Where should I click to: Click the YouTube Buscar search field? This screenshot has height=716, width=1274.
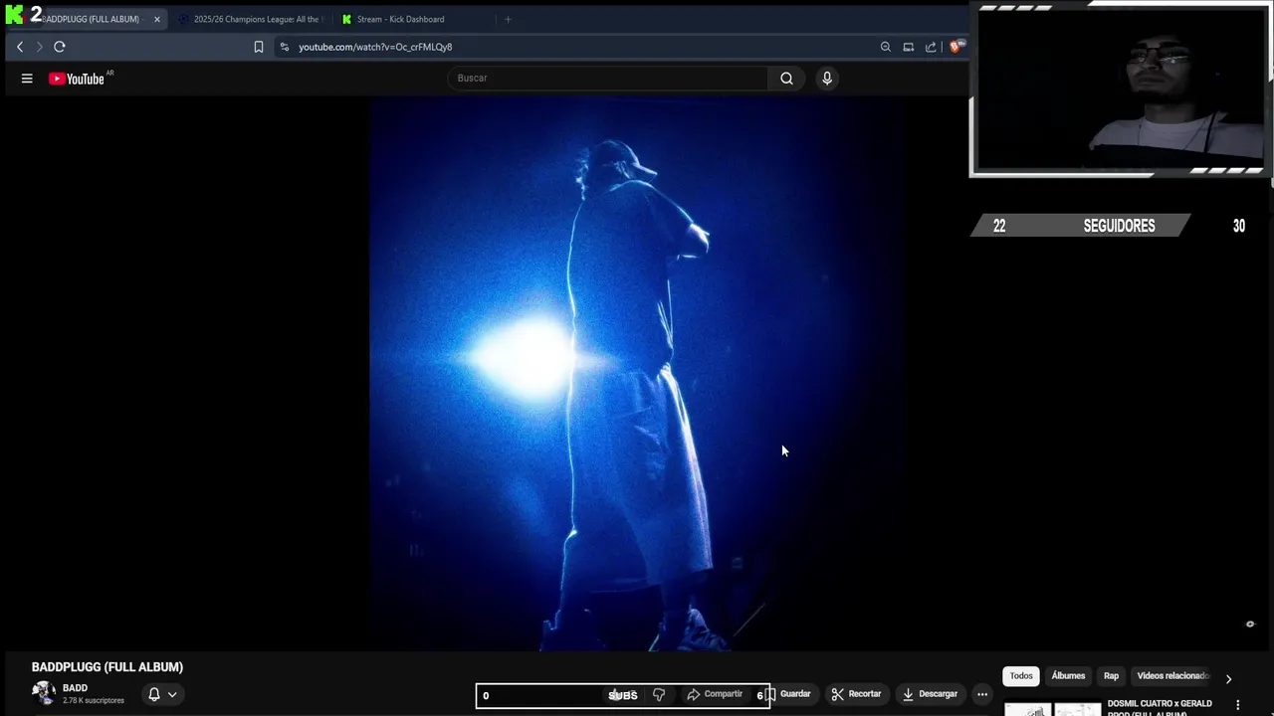pyautogui.click(x=607, y=78)
